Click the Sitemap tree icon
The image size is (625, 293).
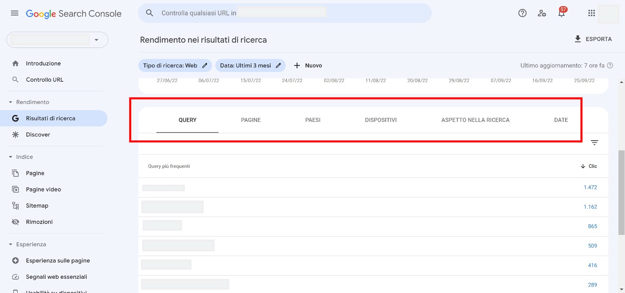click(15, 206)
